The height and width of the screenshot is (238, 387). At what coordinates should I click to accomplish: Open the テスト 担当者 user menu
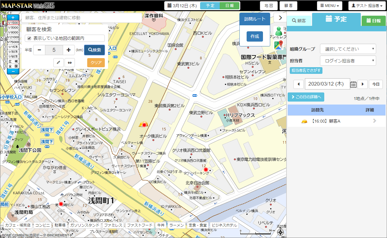pos(367,6)
